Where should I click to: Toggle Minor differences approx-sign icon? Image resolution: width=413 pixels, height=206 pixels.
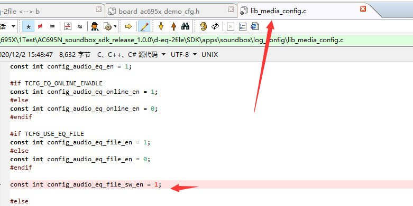(80, 26)
